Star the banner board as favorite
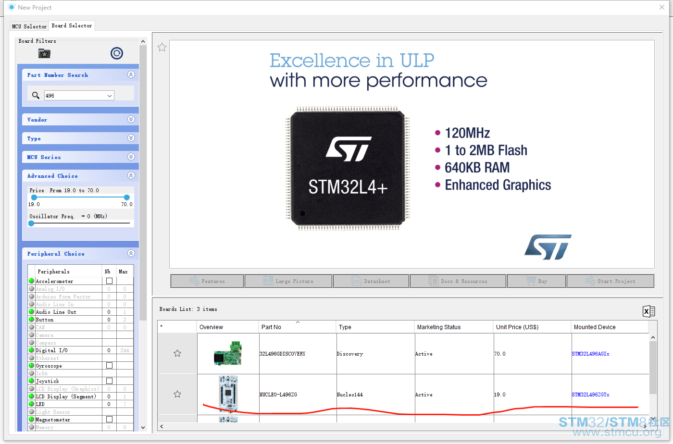The width and height of the screenshot is (673, 444). tap(162, 47)
